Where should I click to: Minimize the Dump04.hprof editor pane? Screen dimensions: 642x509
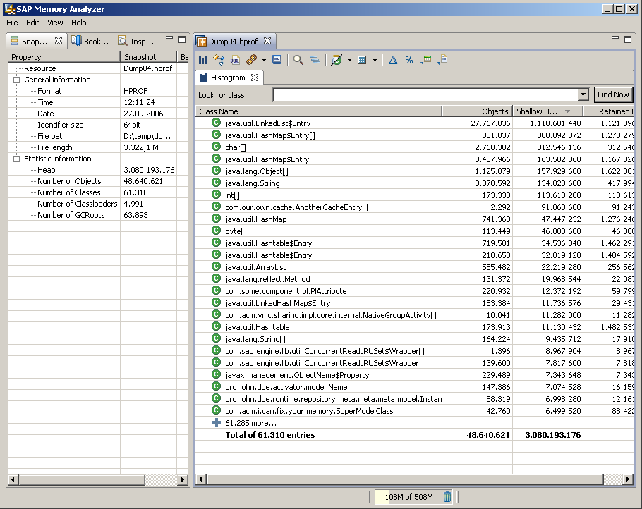pos(615,39)
